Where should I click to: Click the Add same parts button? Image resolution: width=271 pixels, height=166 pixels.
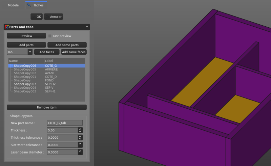(67, 45)
